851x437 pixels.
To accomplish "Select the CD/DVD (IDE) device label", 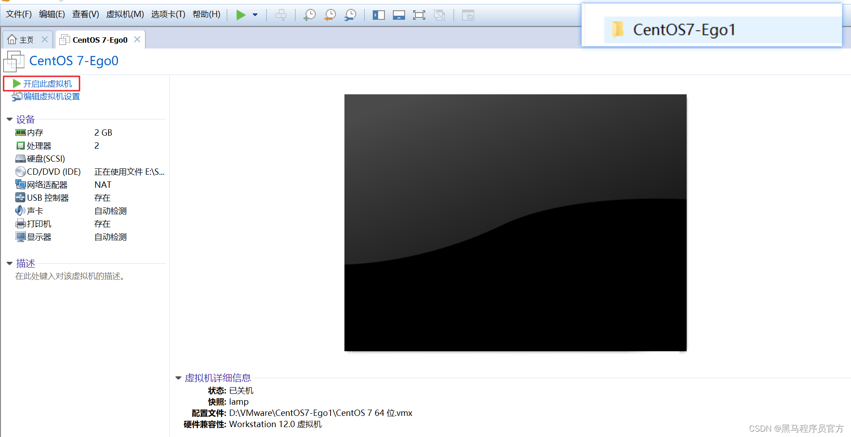I will click(54, 172).
